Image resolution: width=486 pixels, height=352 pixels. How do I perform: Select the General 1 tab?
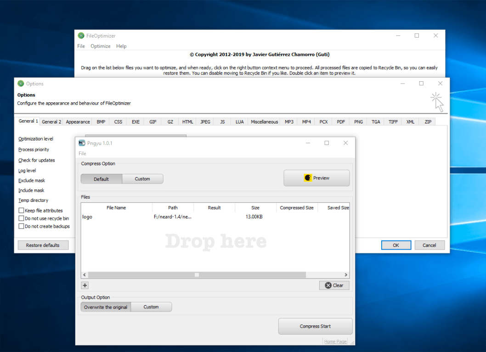pyautogui.click(x=28, y=121)
